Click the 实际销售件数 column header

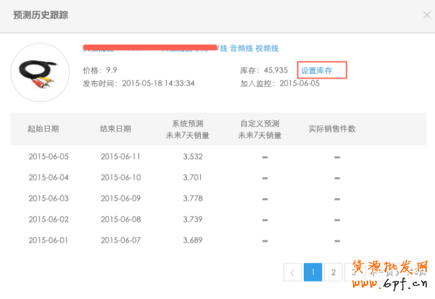[x=332, y=129]
